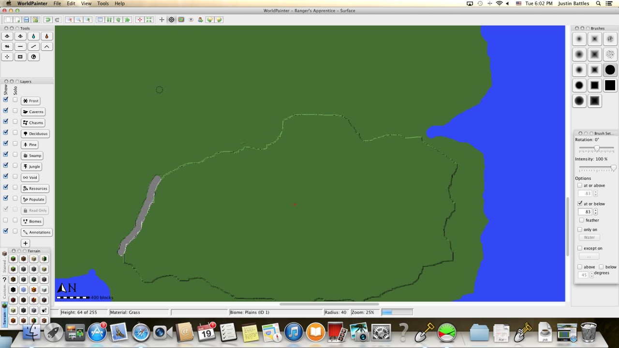Open the 'only on' Water dropdown
This screenshot has width=619, height=348.
coord(589,237)
